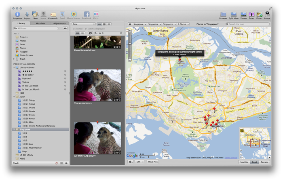Clear the browser filter search field

(121, 33)
